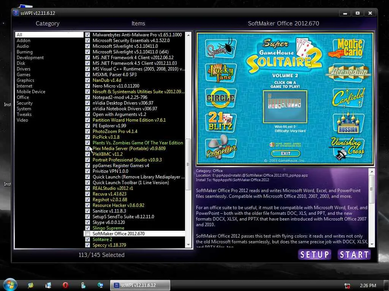The width and height of the screenshot is (389, 291).
Task: Uncheck Nero Micro v11.0.11200 checkbox
Action: 87,86
